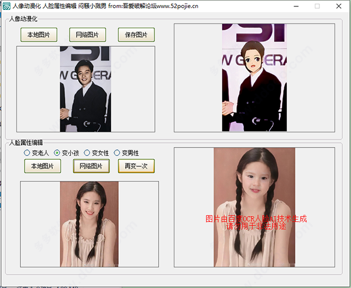Select the 变小孩 radio option

tap(67, 153)
